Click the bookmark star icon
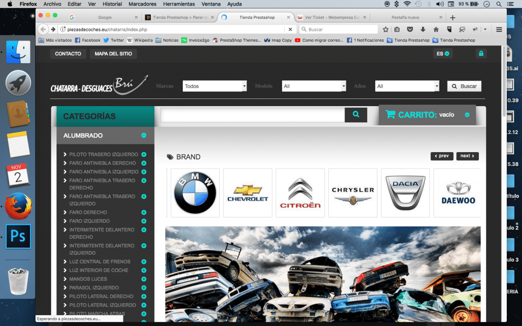Image resolution: width=522 pixels, height=326 pixels. [x=385, y=29]
